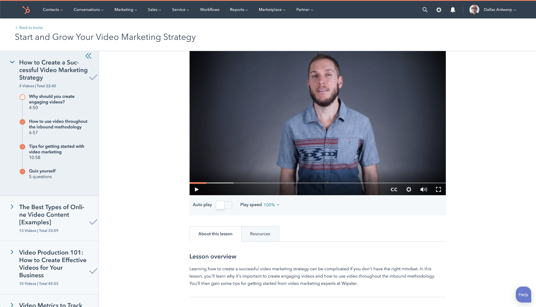Toggle the Auto play switch
This screenshot has height=307, width=536.
click(224, 205)
